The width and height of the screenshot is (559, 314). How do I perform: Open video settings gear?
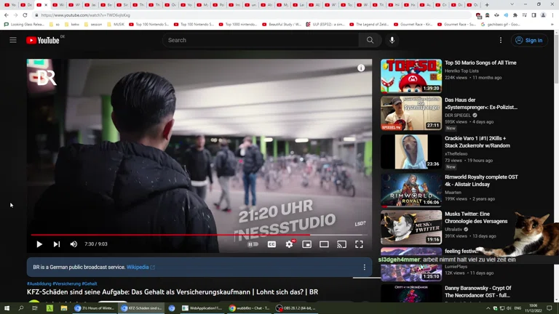point(289,244)
